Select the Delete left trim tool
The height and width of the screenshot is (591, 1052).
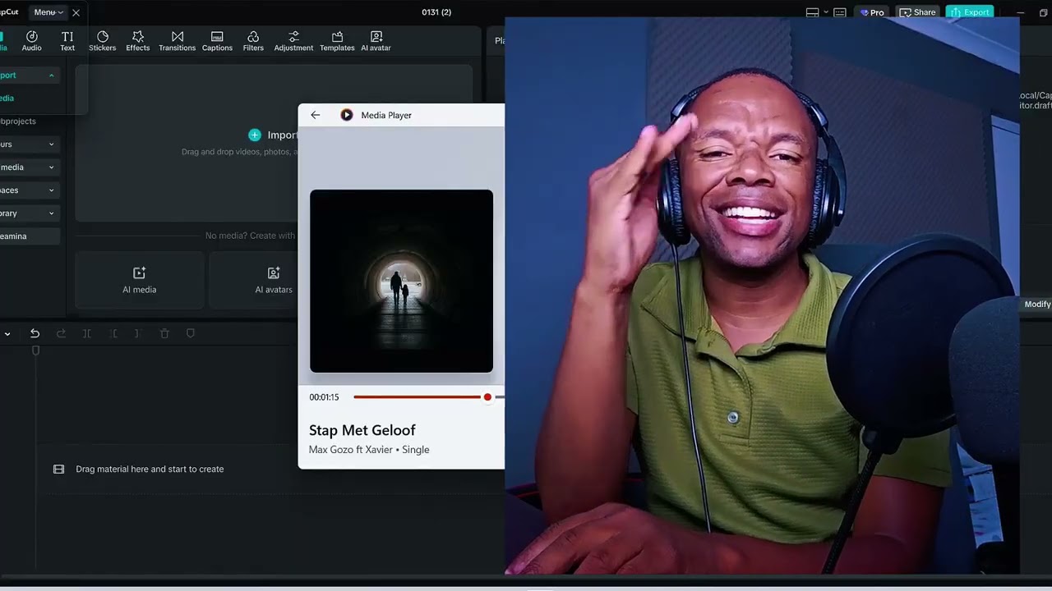coord(113,333)
